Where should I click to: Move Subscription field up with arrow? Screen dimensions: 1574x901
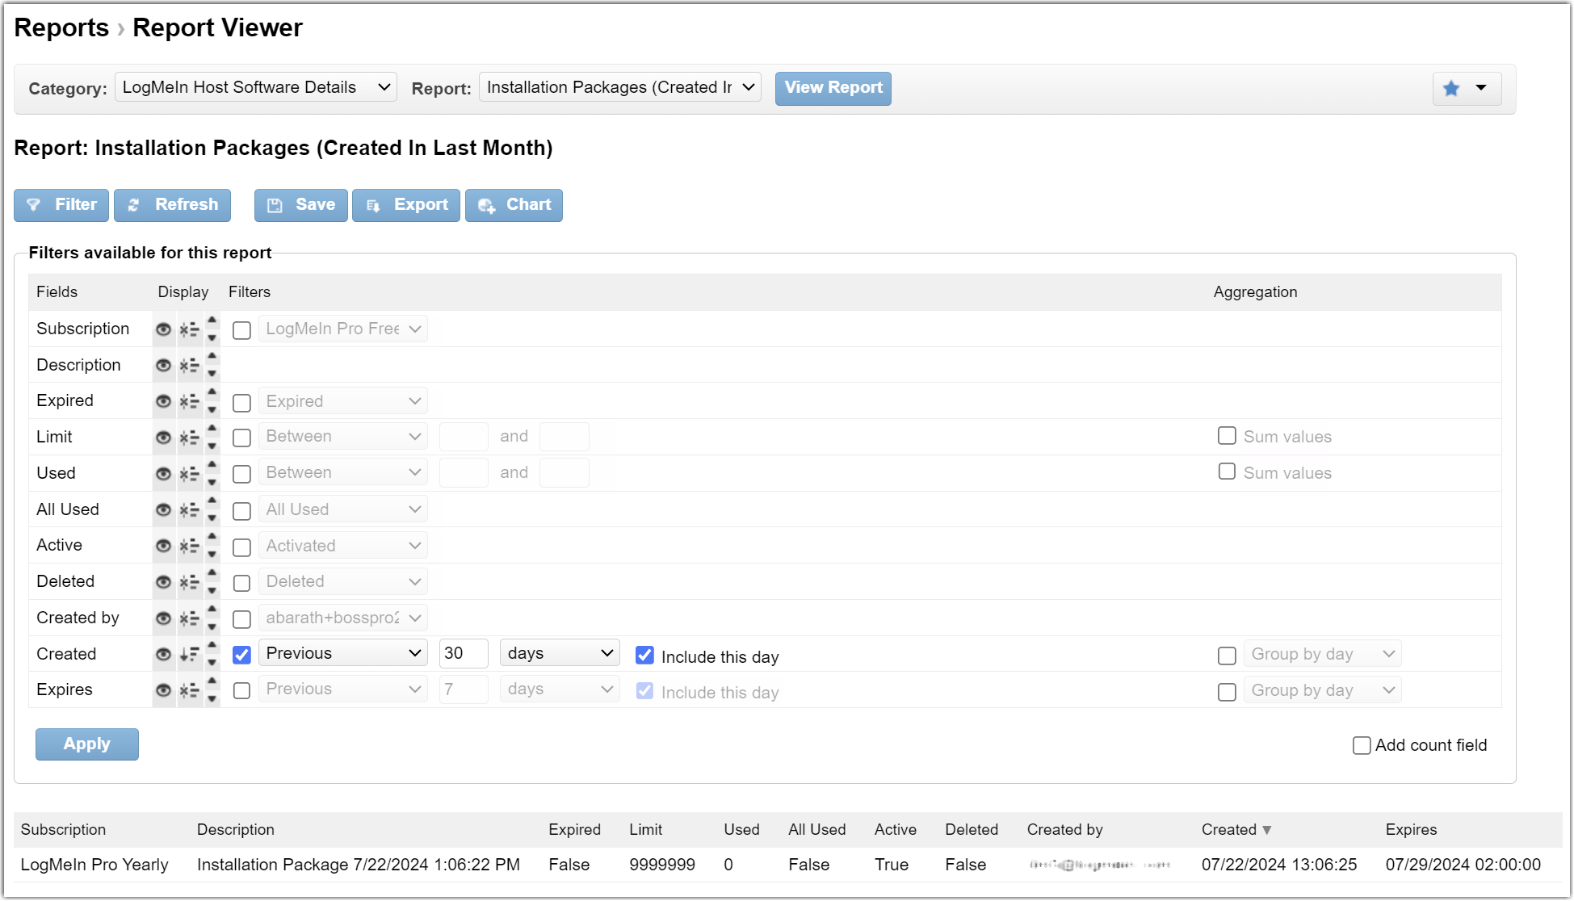click(x=212, y=320)
